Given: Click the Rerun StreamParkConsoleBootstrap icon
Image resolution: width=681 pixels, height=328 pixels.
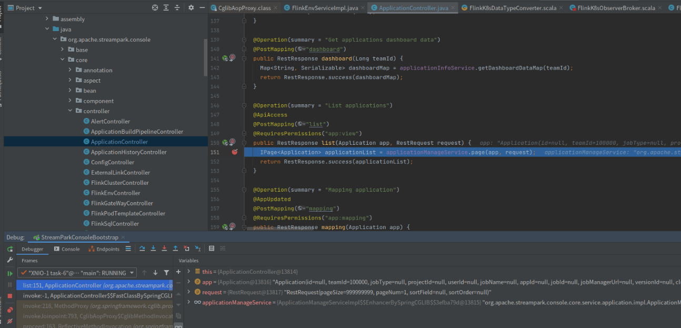Looking at the screenshot, I should pos(9,249).
